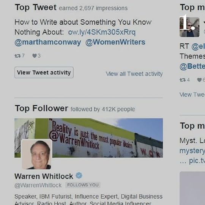This screenshot has width=205, height=205.
Task: Open Warren Whitlock's profile photo
Action: point(36,154)
